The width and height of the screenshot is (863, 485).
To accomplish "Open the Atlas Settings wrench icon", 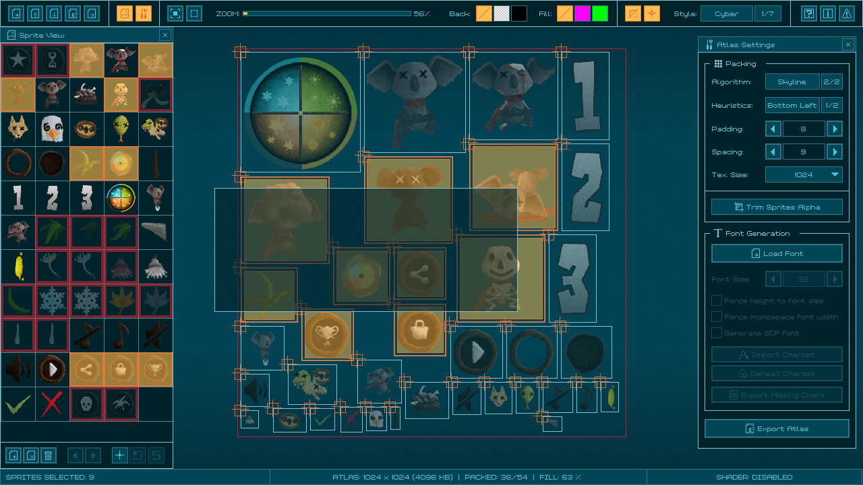I will click(142, 13).
